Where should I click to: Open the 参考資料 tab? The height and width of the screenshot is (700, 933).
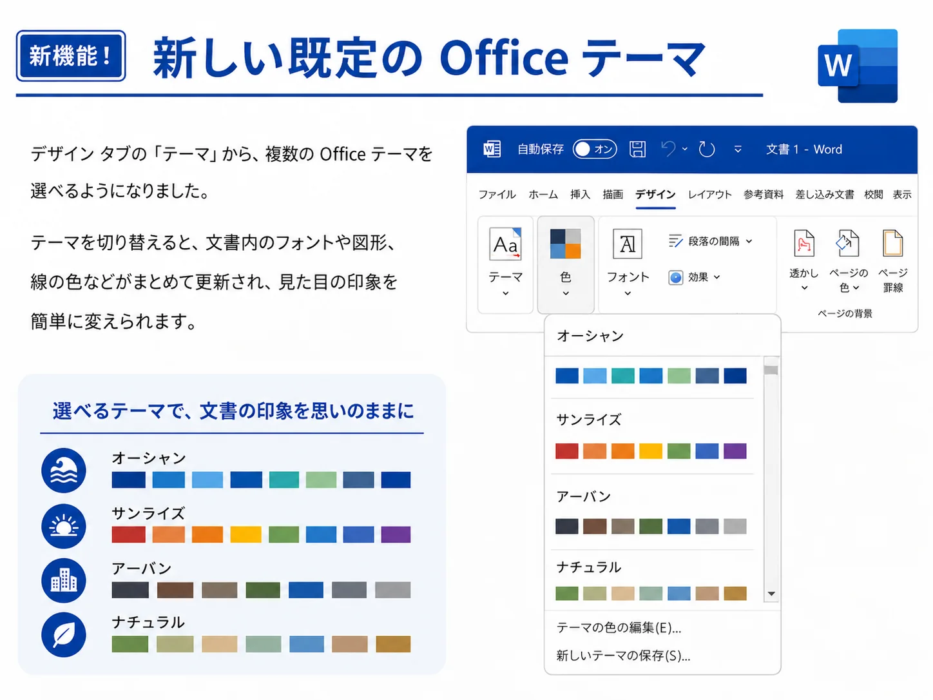click(x=764, y=194)
